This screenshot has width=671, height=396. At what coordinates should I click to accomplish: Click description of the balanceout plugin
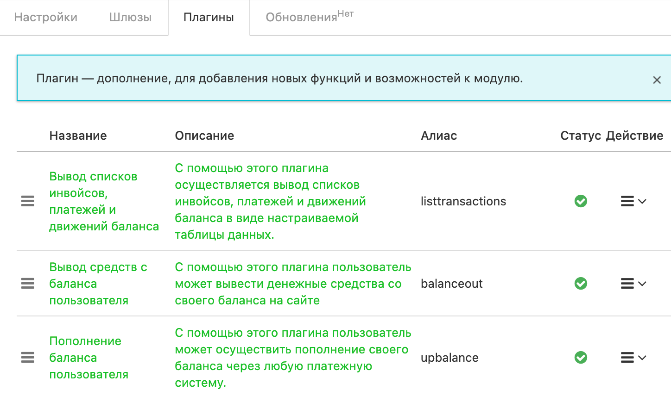pyautogui.click(x=293, y=284)
